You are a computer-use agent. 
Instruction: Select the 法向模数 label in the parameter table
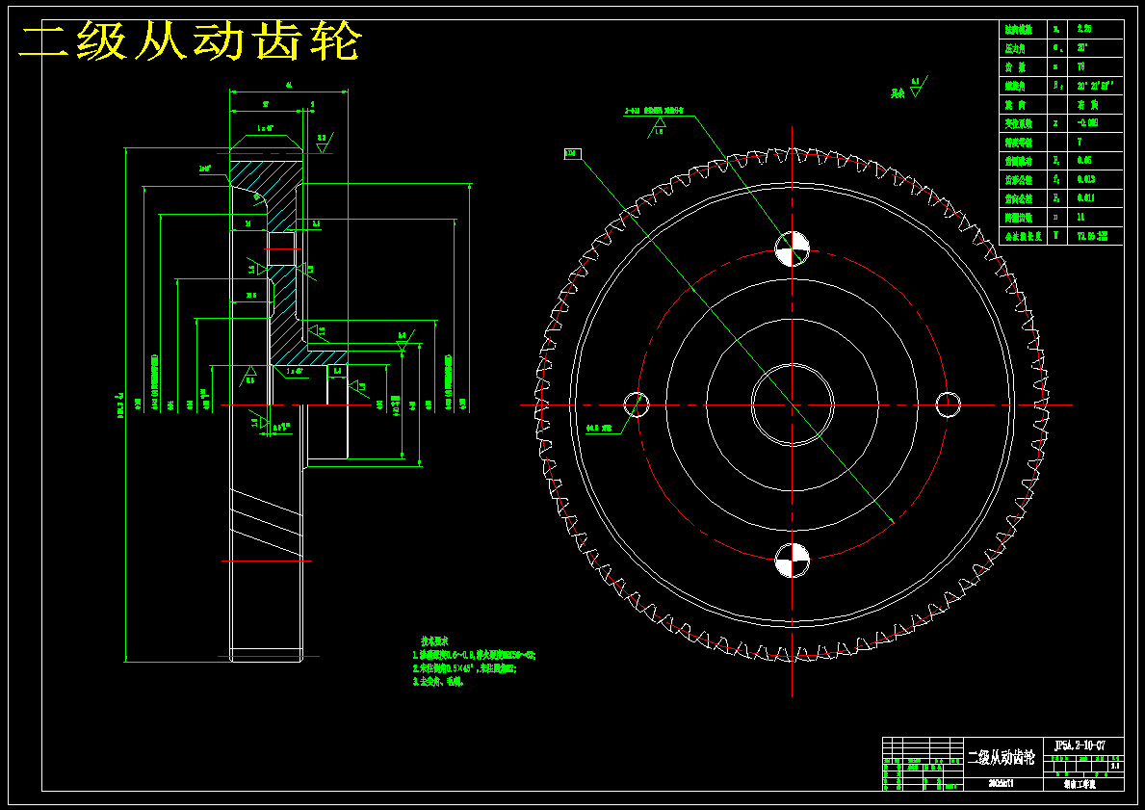[x=1019, y=30]
